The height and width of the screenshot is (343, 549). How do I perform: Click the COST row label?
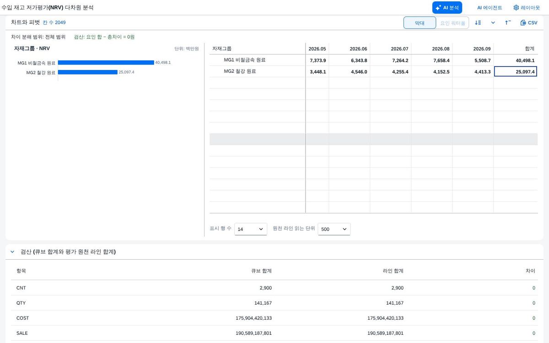22,318
